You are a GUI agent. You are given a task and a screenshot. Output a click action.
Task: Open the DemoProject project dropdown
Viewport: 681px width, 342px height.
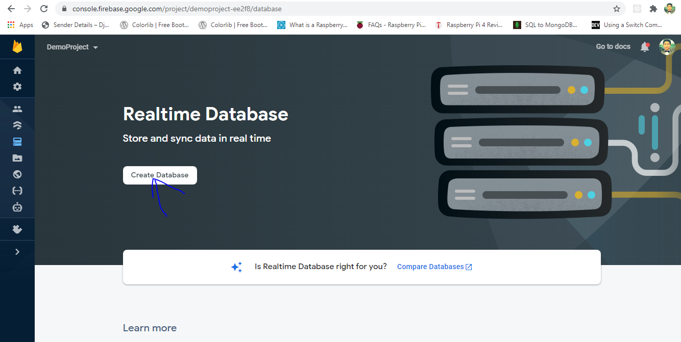pos(72,47)
